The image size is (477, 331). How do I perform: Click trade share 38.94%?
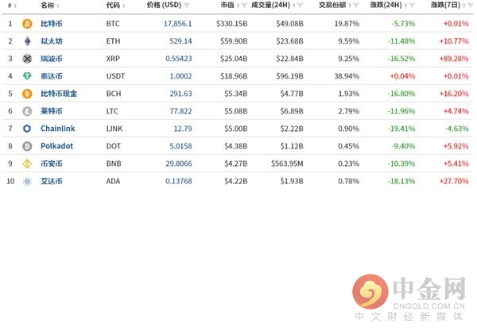[347, 76]
